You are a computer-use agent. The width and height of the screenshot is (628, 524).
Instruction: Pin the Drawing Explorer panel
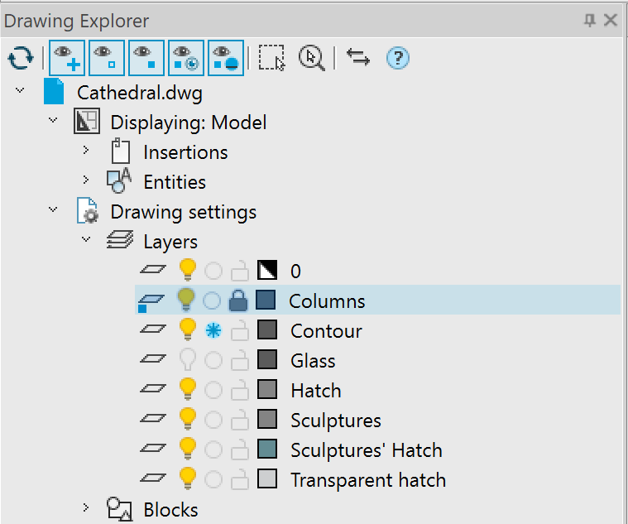[590, 20]
